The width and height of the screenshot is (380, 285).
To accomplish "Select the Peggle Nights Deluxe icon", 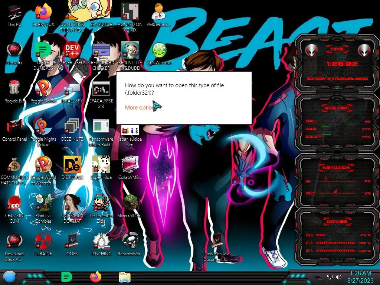I will pos(43,133).
